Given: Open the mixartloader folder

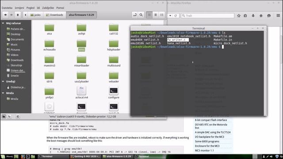Looking at the screenshot, I should coord(81,61).
